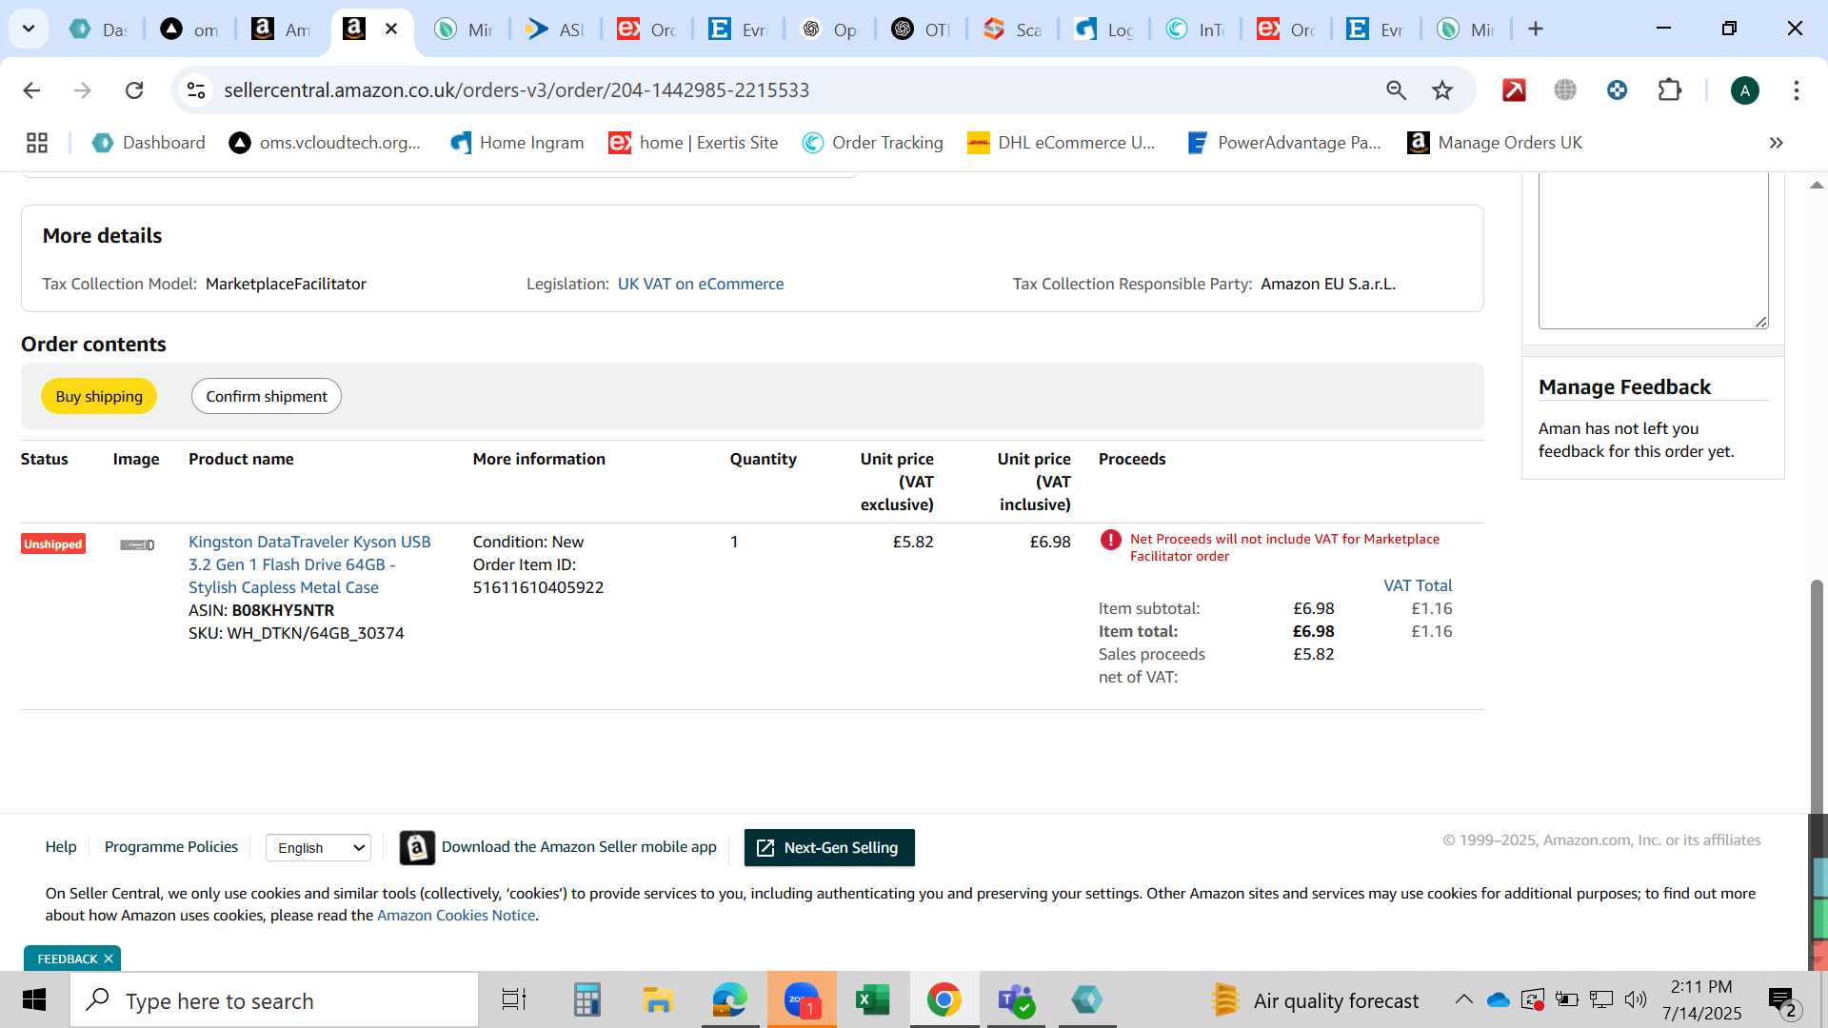The image size is (1828, 1028).
Task: Open Microsoft Edge from the taskbar
Action: [729, 1000]
